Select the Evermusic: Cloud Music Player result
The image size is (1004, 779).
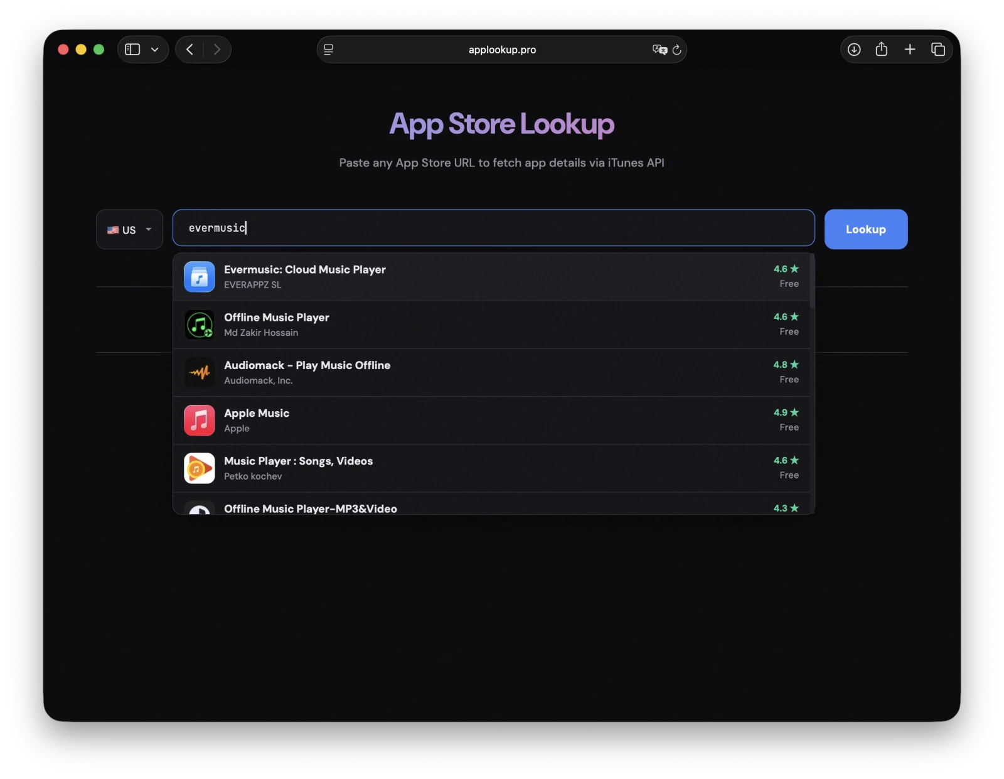[491, 277]
